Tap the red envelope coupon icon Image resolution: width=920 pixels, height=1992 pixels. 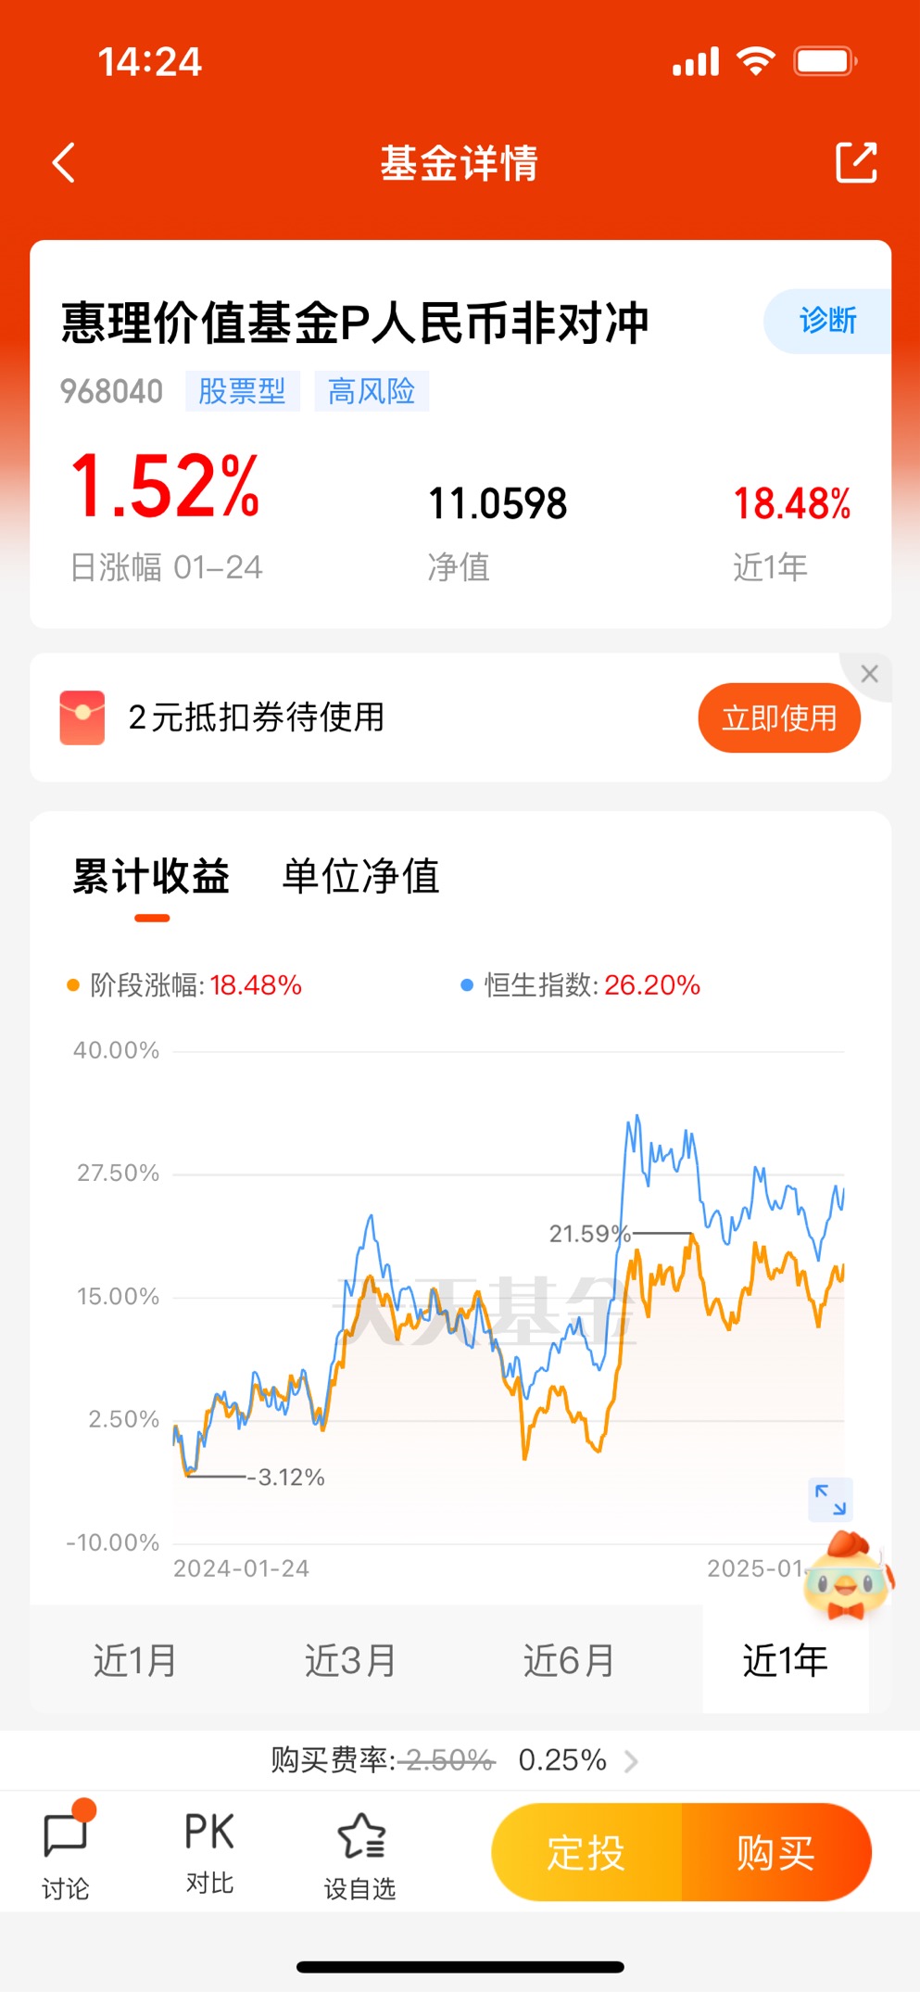tap(82, 717)
